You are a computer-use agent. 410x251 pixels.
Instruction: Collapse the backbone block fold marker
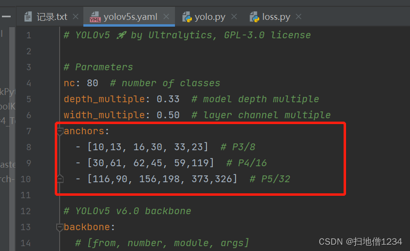pos(60,227)
